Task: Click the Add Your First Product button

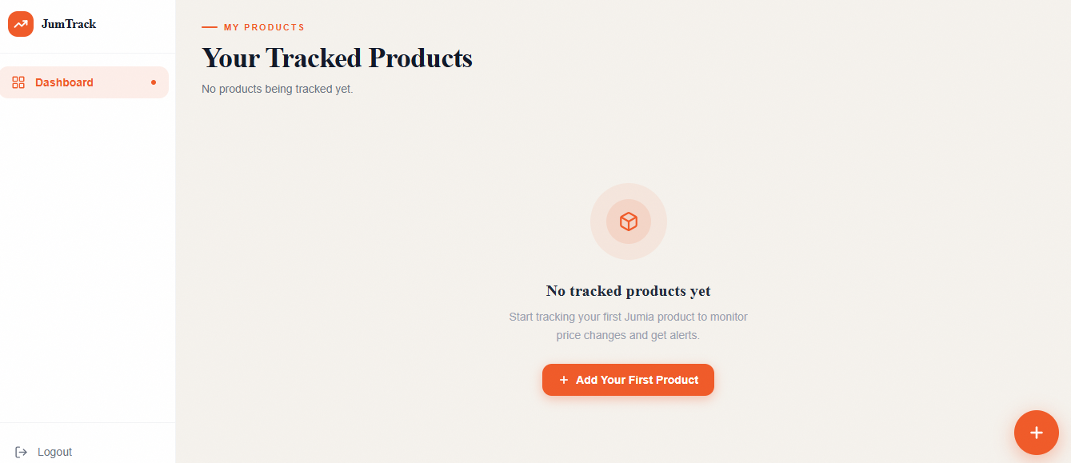Action: [628, 380]
